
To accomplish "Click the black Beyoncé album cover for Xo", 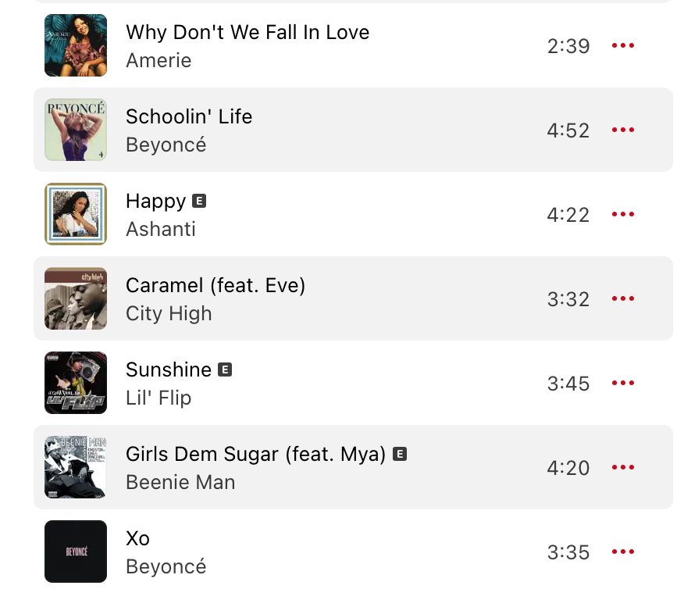I will tap(76, 552).
